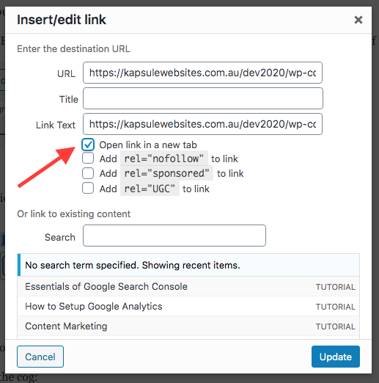The height and width of the screenshot is (383, 379).
Task: Click the TUTORIAL tag beside Content Marketing
Action: [x=336, y=327]
